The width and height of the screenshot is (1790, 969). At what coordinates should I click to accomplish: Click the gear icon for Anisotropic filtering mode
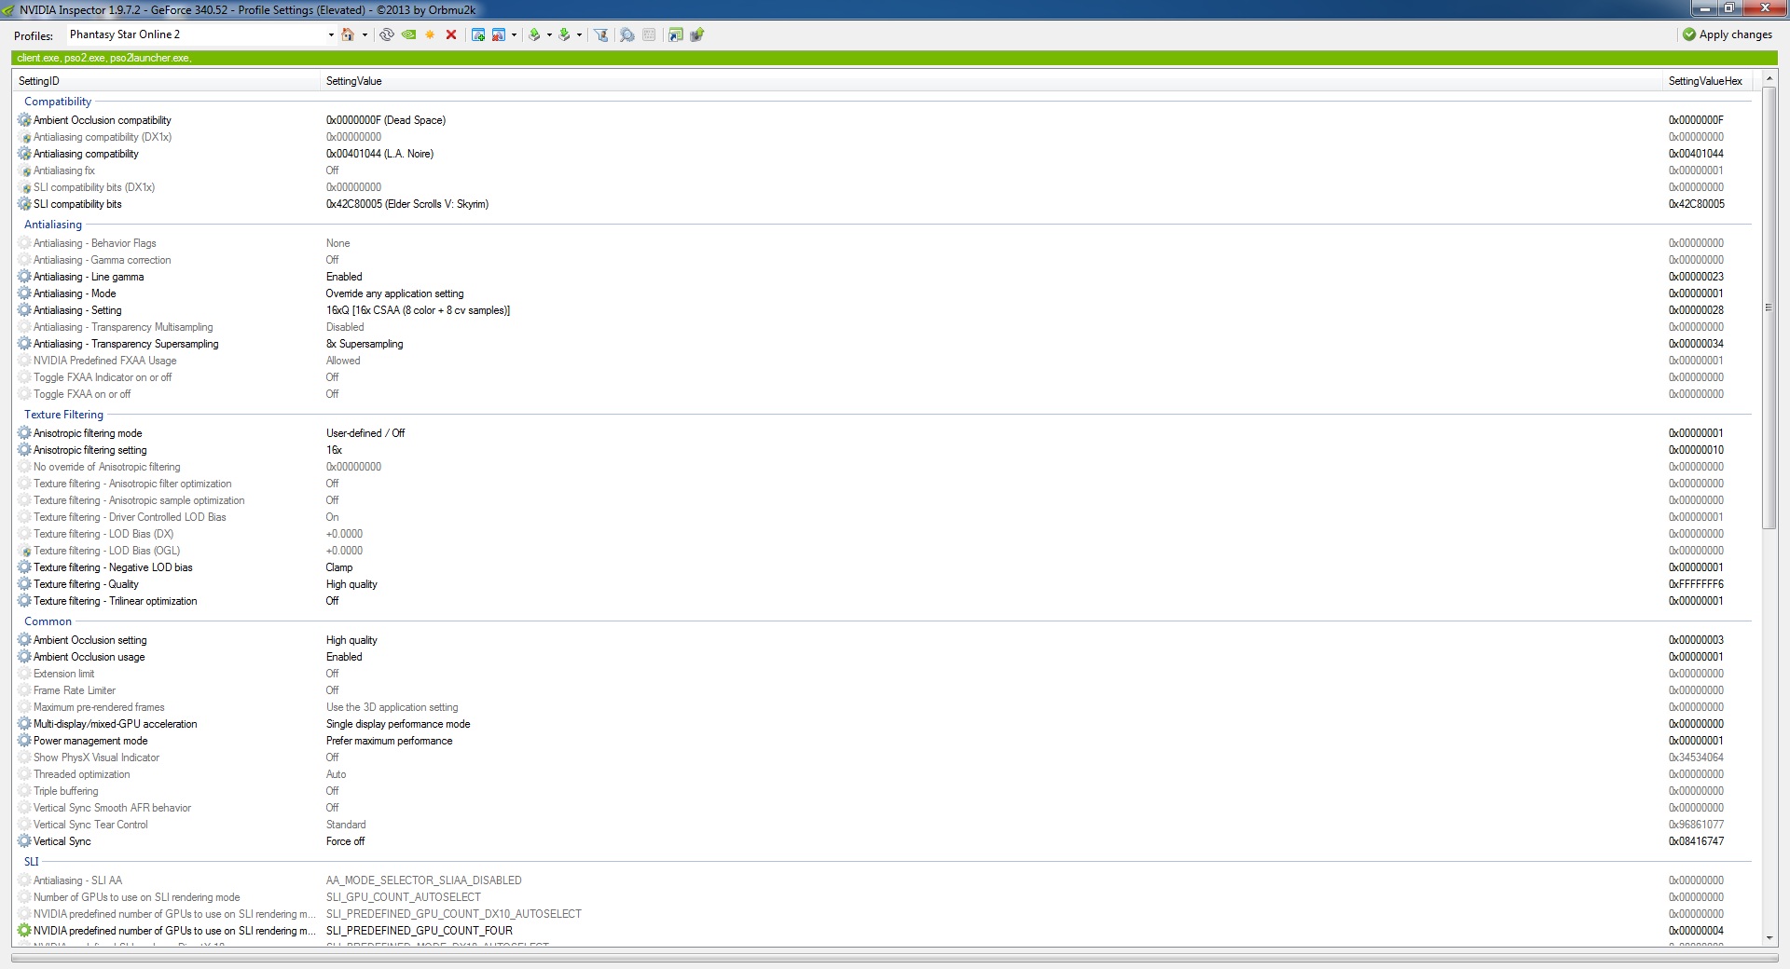(24, 433)
